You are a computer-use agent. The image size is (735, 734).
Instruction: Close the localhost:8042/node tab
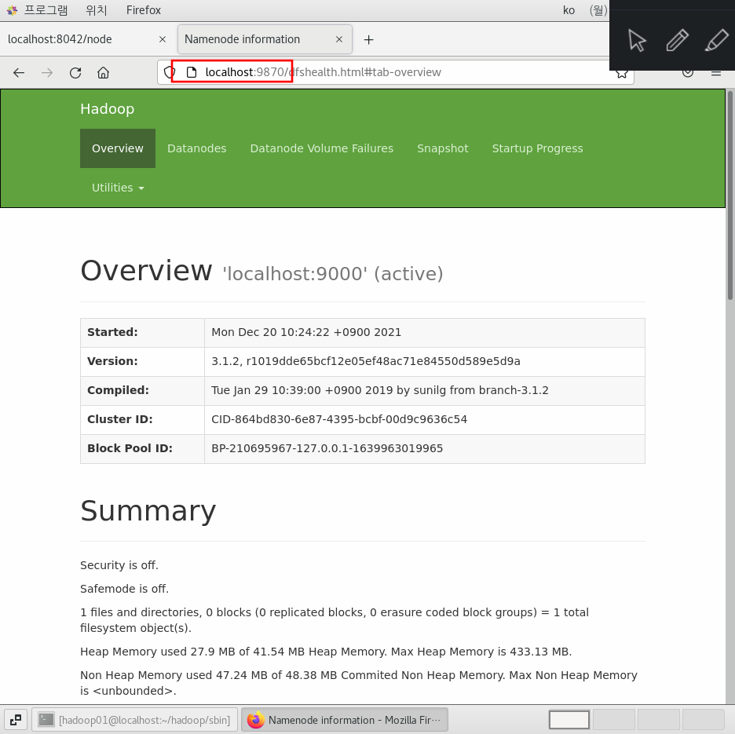163,39
